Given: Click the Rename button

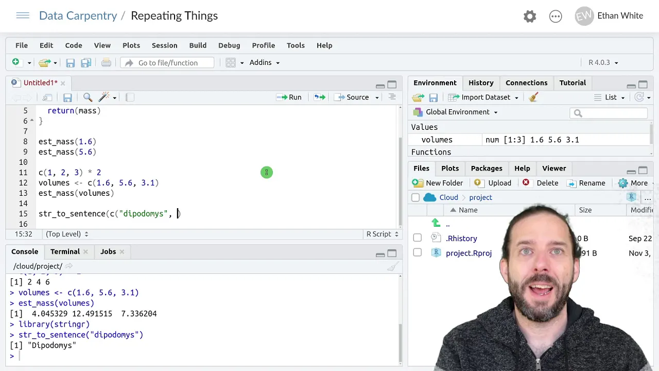Looking at the screenshot, I should click(586, 183).
